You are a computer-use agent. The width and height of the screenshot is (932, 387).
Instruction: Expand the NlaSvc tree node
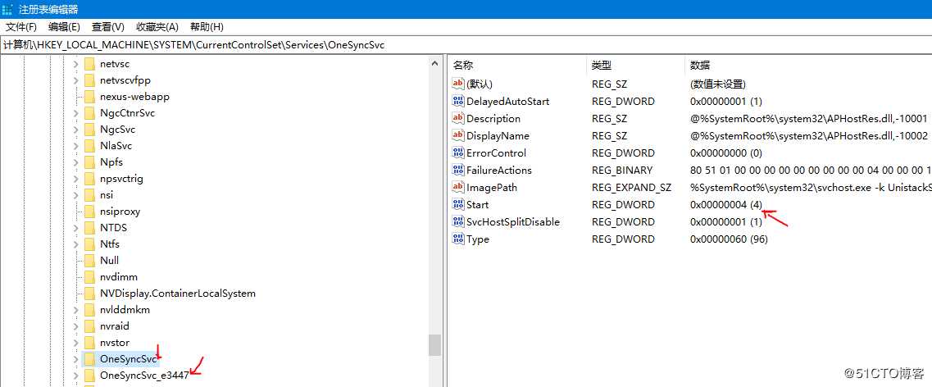[75, 146]
